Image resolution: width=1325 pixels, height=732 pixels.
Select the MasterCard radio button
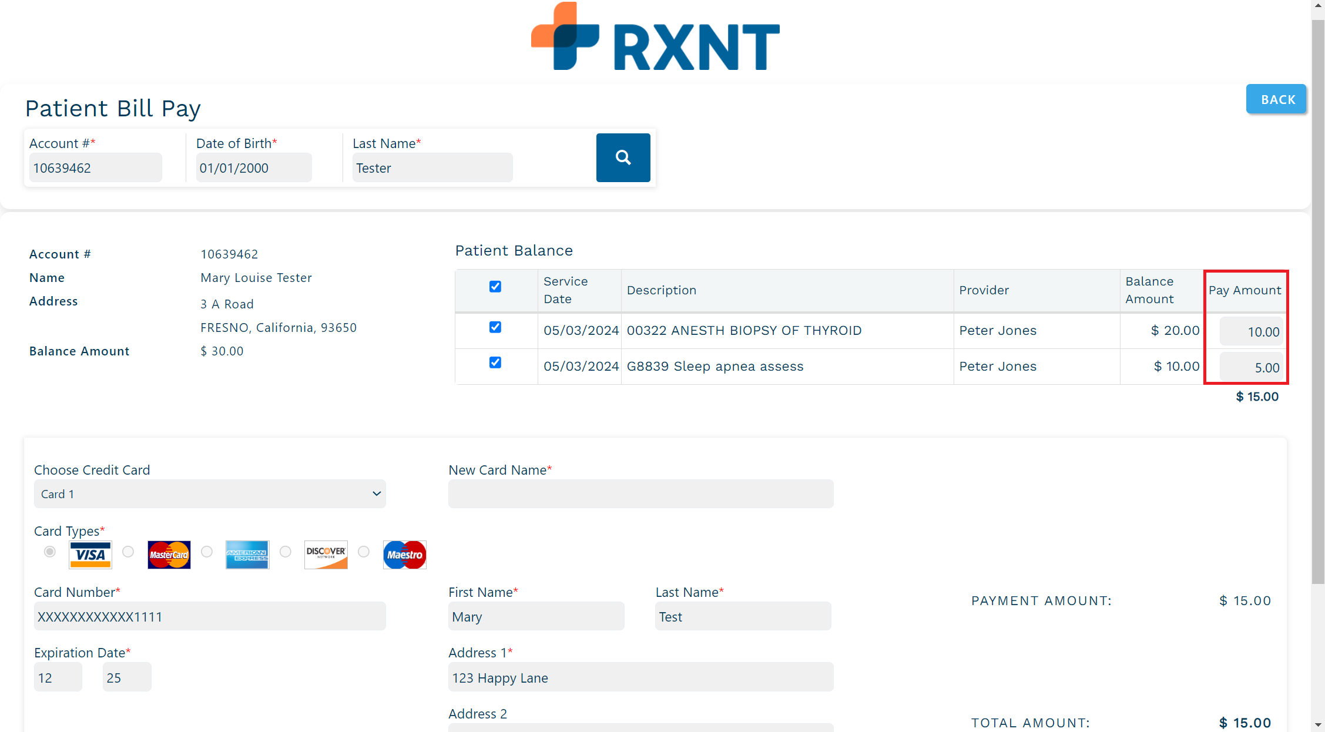coord(128,552)
